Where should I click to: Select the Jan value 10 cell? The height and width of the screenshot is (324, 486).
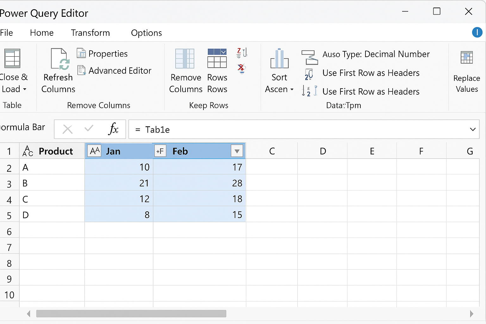click(119, 167)
